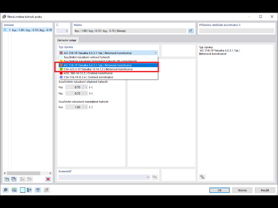Click the kEA 1.00 value field
This screenshot has height=208, width=278.
click(74, 107)
